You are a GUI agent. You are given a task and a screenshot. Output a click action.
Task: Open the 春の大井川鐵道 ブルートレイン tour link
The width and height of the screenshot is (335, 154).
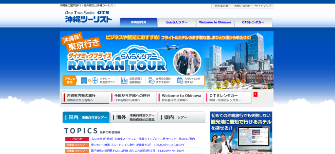click(x=137, y=145)
